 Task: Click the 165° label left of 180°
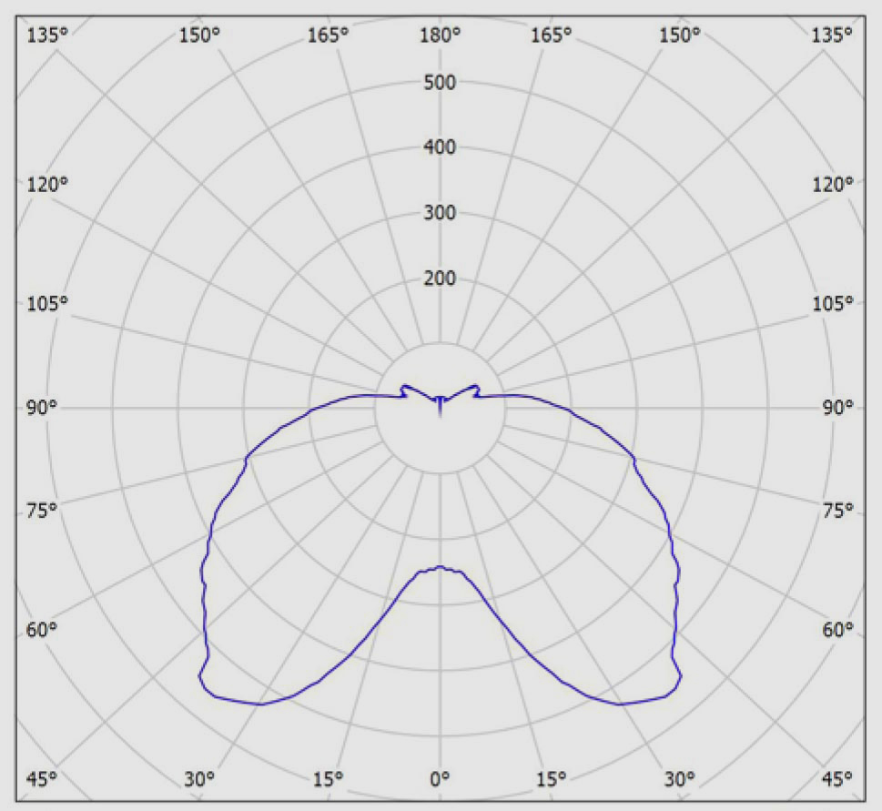(x=328, y=35)
